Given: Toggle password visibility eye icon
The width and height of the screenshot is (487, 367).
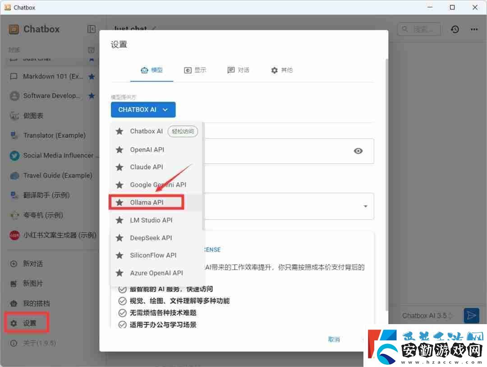Looking at the screenshot, I should (358, 151).
